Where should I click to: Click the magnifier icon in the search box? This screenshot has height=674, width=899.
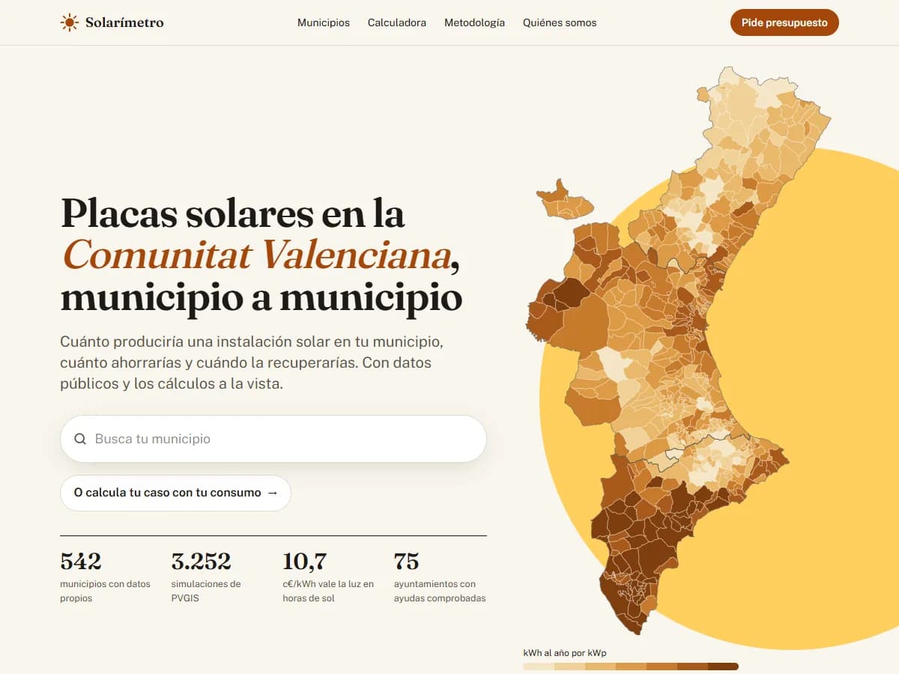click(80, 439)
